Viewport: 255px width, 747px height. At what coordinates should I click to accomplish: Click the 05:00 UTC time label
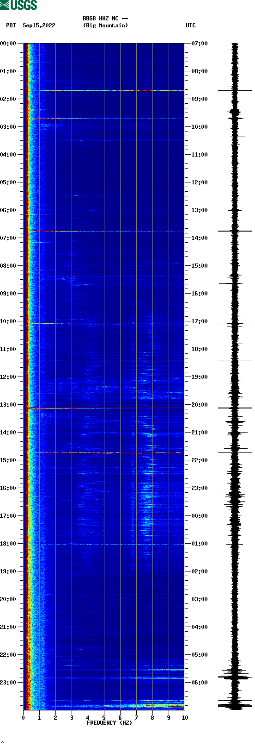(200, 655)
